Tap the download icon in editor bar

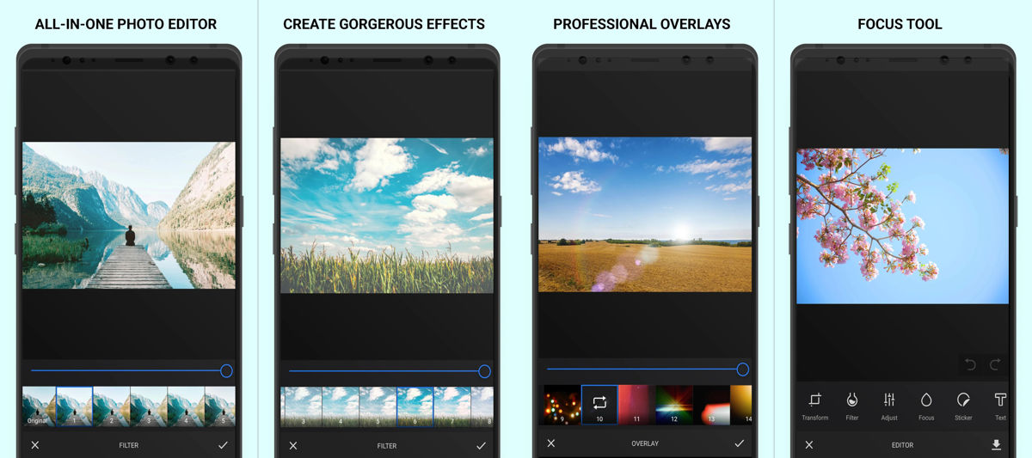click(996, 445)
